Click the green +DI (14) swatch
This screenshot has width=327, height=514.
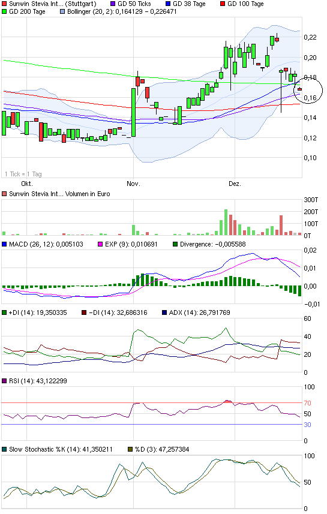[x=4, y=312]
